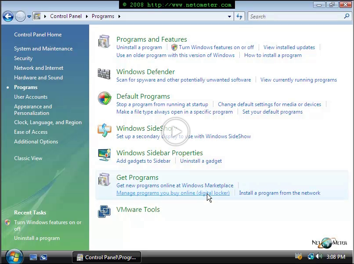Click Set your default programs

pyautogui.click(x=272, y=112)
